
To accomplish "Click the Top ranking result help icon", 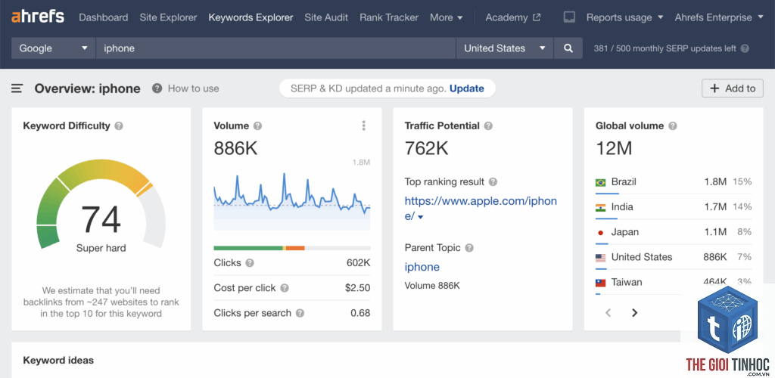I will point(493,182).
